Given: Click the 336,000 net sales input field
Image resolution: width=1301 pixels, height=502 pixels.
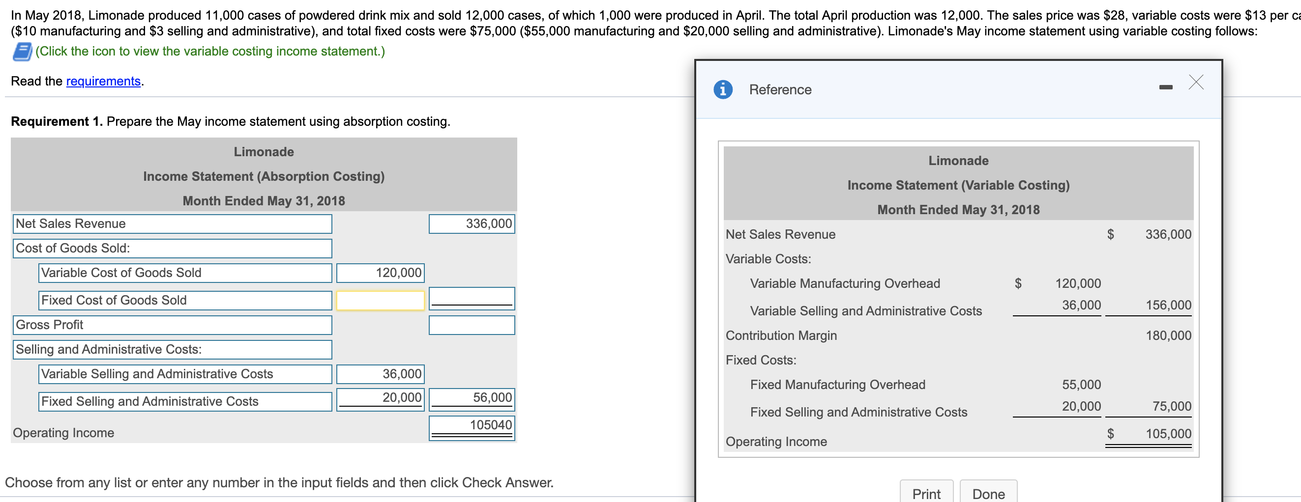Looking at the screenshot, I should click(x=472, y=224).
